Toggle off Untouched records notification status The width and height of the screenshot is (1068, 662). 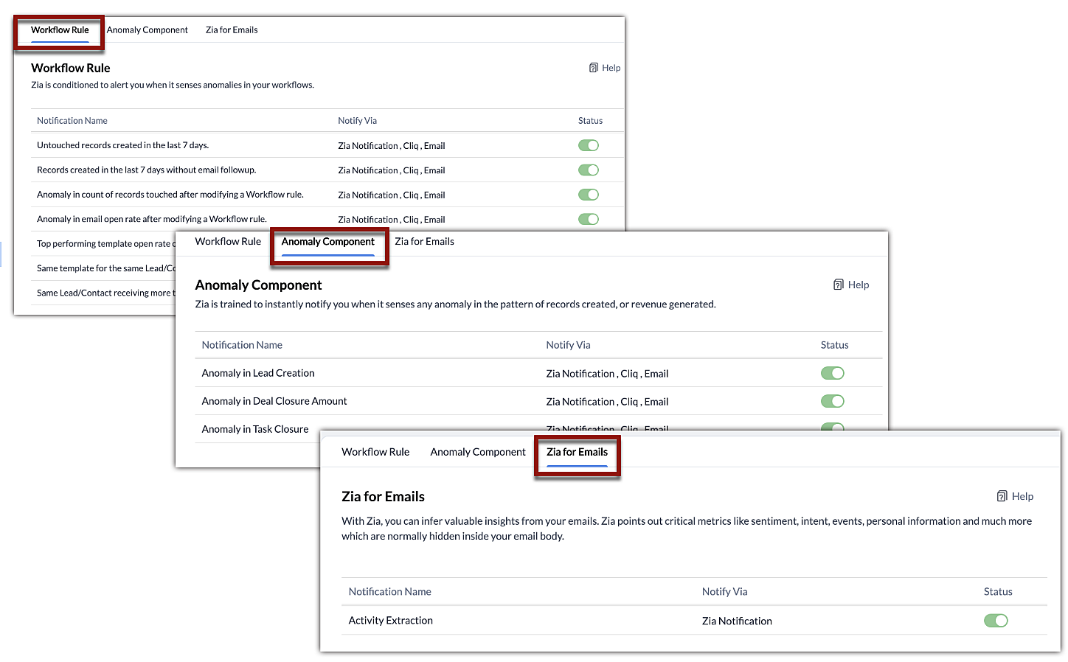589,145
